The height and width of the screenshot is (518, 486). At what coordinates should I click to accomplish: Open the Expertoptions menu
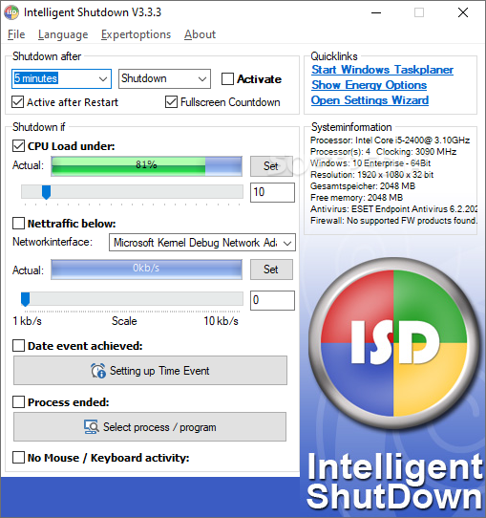tap(136, 34)
